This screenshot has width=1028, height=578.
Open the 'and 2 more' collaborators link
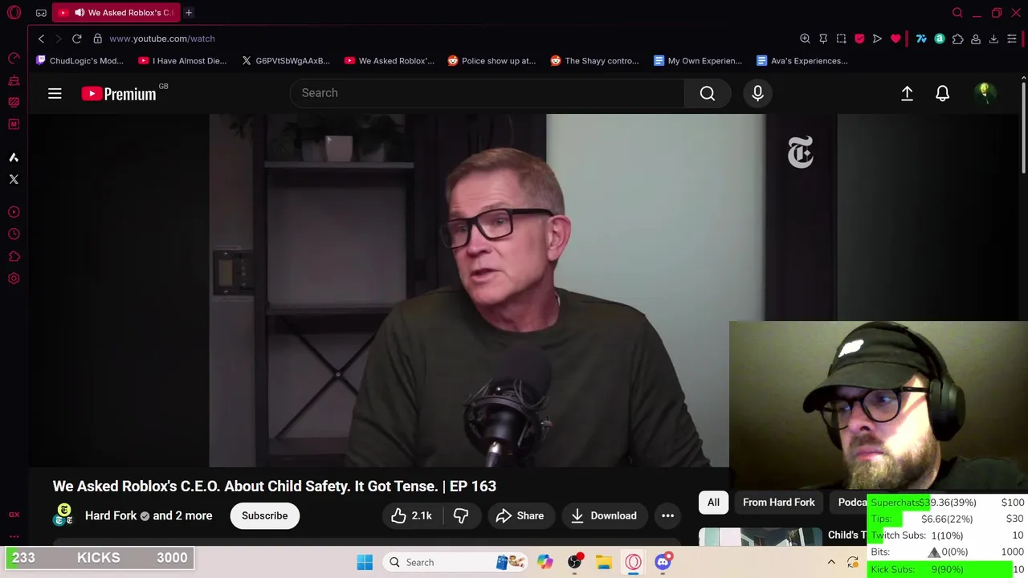pyautogui.click(x=182, y=515)
